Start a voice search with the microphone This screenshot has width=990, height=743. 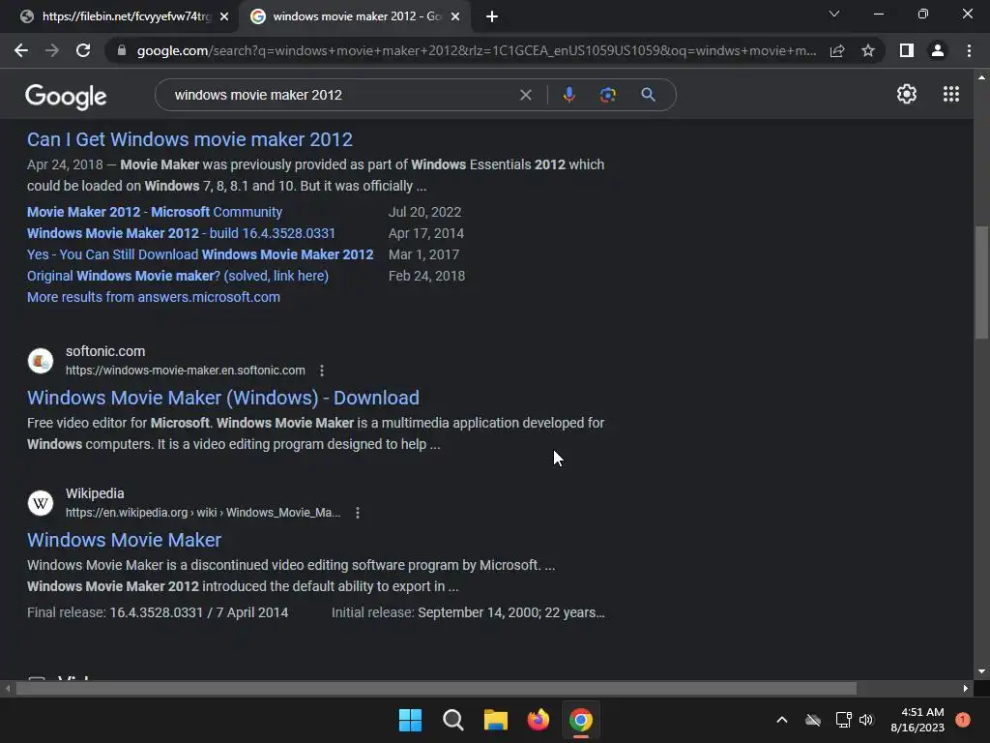(568, 95)
